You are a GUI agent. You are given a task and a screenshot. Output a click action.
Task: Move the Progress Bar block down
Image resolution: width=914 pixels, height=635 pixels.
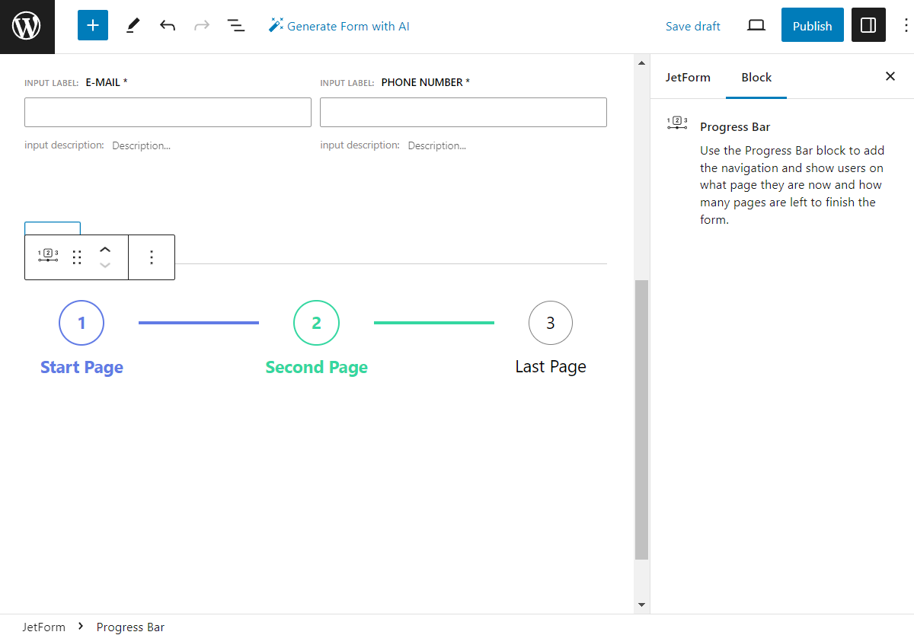(x=106, y=265)
